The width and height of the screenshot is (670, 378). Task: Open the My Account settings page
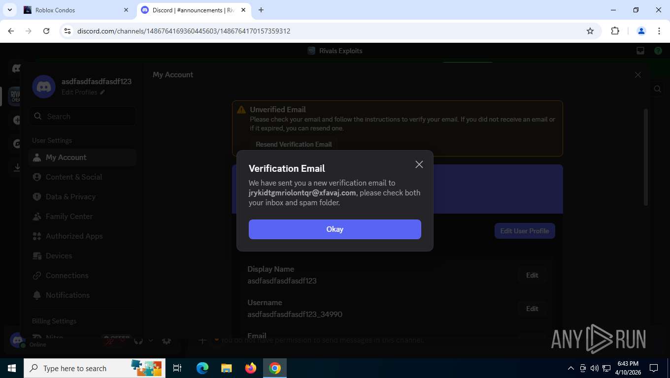click(83, 157)
